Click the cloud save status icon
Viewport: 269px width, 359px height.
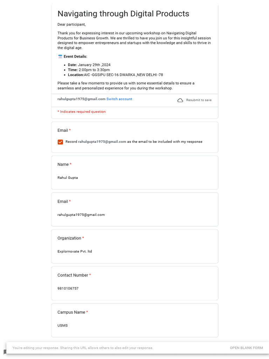point(180,100)
